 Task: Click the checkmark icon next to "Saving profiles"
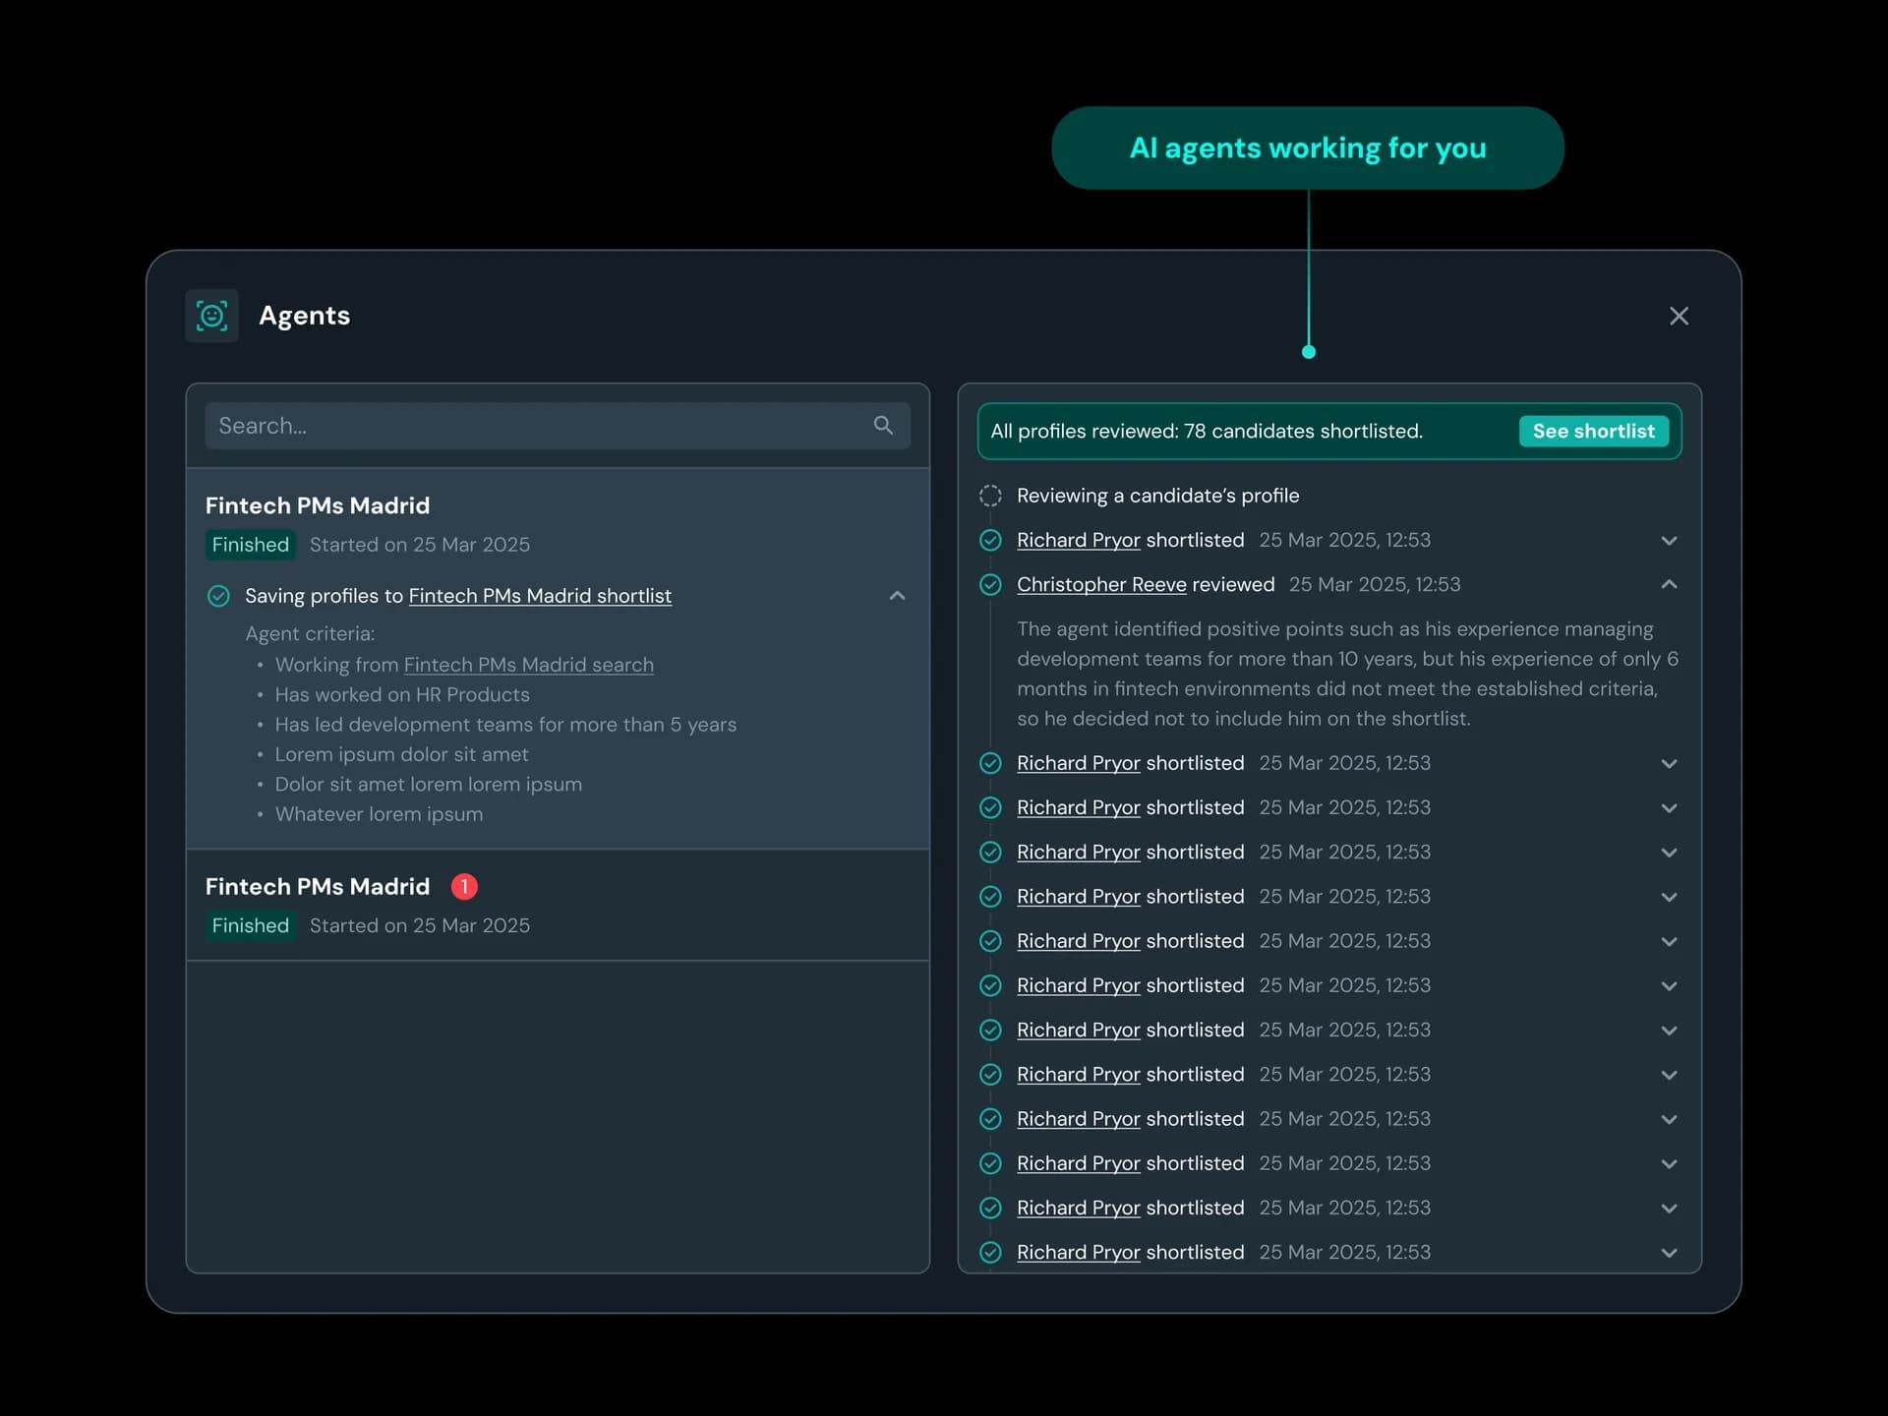218,595
